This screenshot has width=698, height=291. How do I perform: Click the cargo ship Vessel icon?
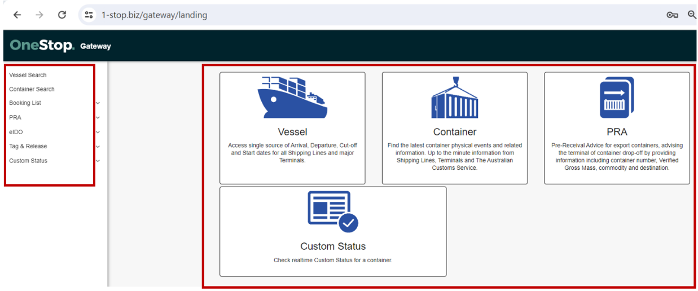(x=292, y=97)
